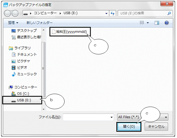Click navigation pane scroll up arrow
177x138 pixels.
pos(44,30)
